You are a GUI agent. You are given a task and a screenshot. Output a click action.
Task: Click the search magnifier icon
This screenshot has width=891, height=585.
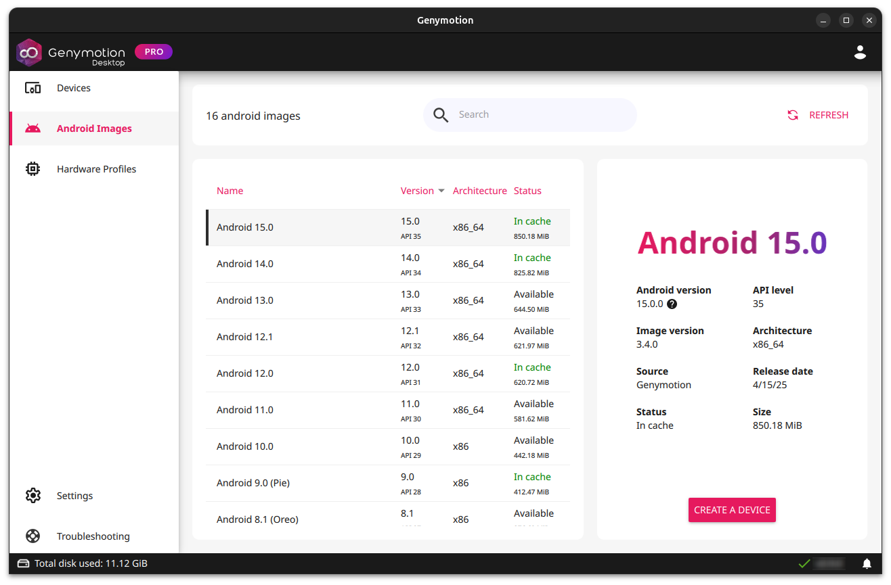tap(440, 115)
